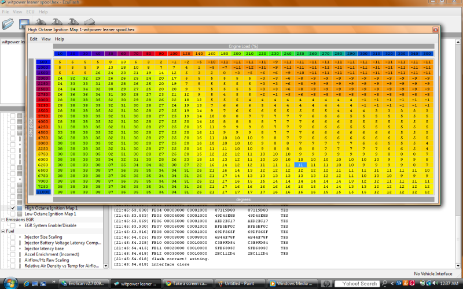Open the EcuFlash File menu
This screenshot has width=463, height=289.
(5, 12)
